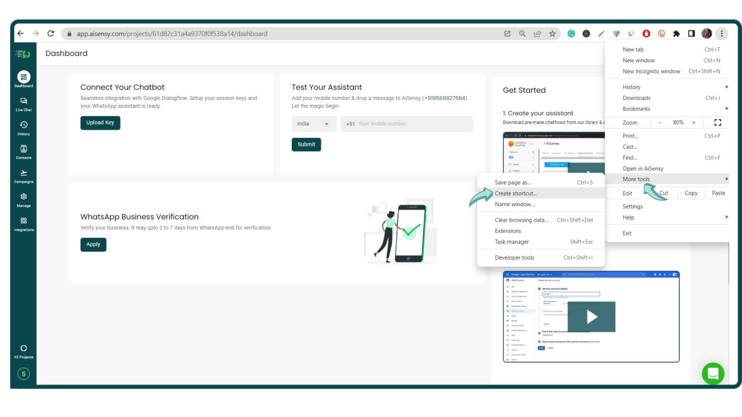Open Task manager from submenu
This screenshot has width=742, height=417.
click(541, 242)
